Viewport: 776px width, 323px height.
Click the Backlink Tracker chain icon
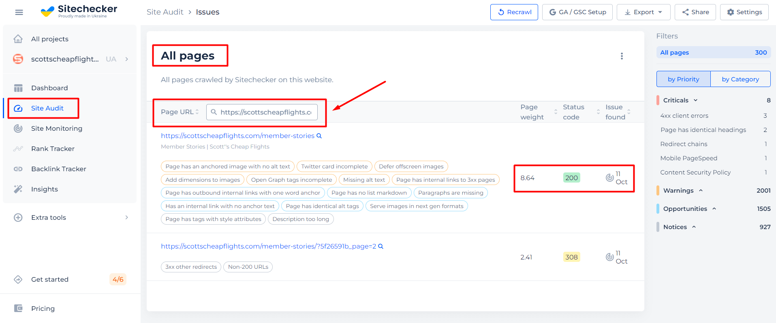18,169
